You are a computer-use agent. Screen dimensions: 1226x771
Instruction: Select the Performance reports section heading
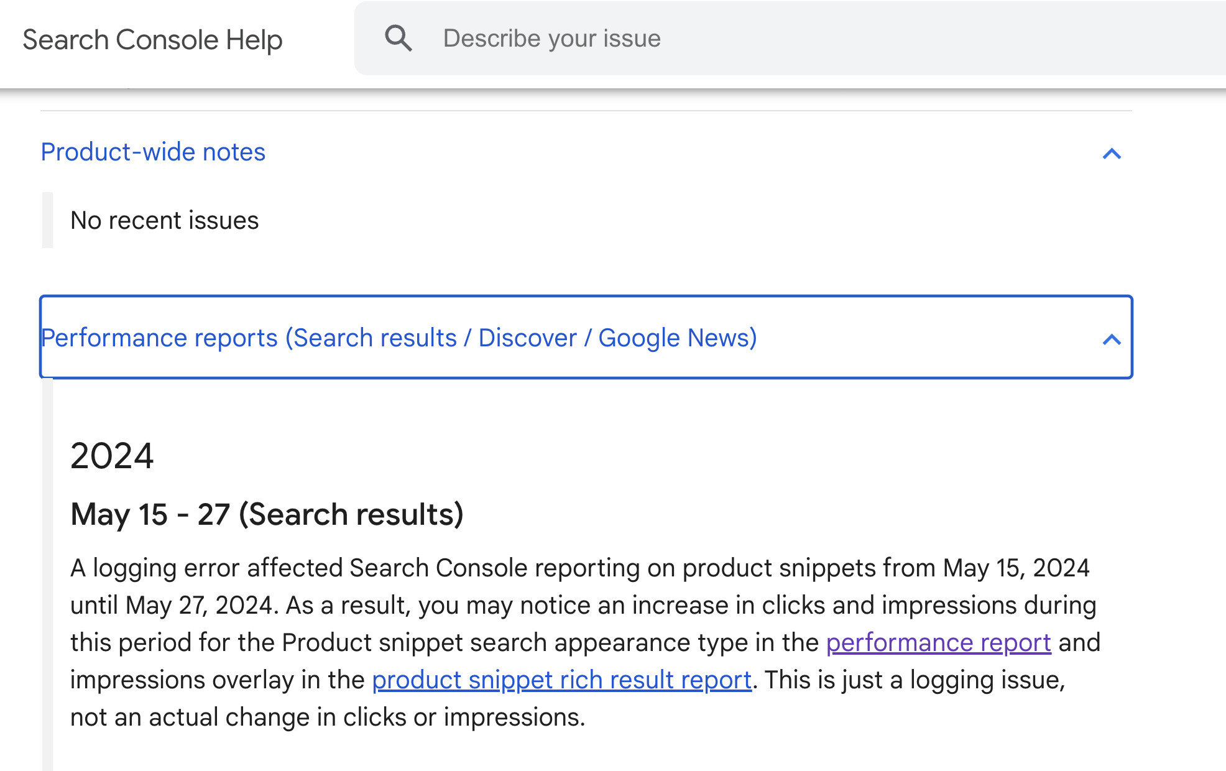tap(399, 338)
